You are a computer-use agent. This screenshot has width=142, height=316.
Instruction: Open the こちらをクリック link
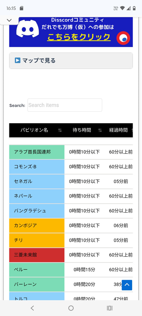point(79,37)
